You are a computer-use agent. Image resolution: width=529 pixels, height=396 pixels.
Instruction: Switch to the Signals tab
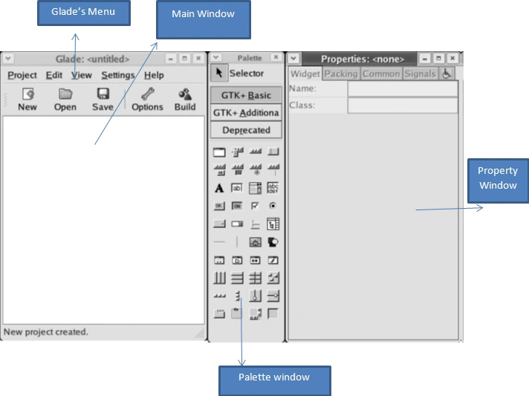pyautogui.click(x=420, y=74)
